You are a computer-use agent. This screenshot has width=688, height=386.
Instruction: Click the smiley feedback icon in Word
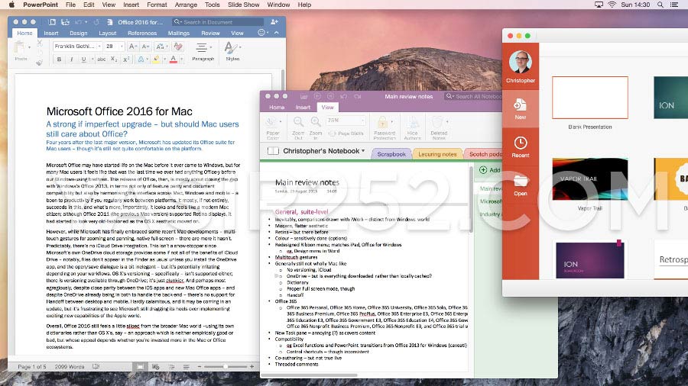[261, 32]
